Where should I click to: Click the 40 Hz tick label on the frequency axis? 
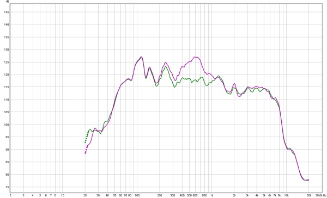click(x=107, y=195)
